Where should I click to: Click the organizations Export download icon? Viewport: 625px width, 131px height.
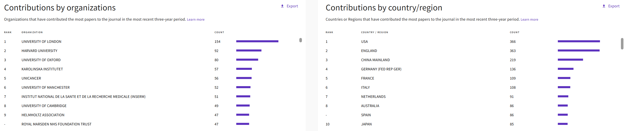pyautogui.click(x=282, y=6)
